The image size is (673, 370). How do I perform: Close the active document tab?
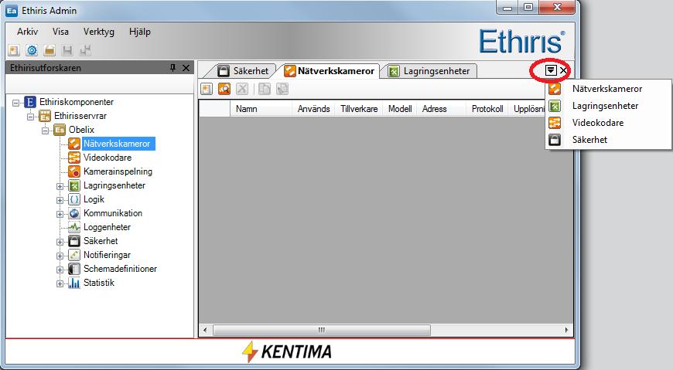[564, 70]
